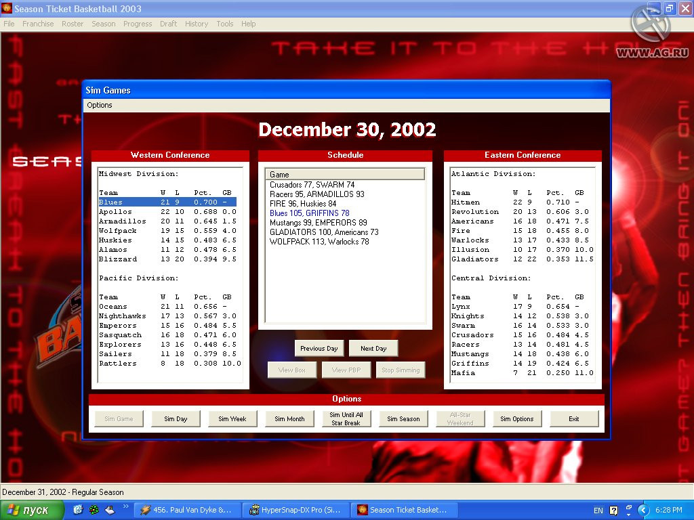Open the Roster menu
This screenshot has width=694, height=520.
point(73,24)
